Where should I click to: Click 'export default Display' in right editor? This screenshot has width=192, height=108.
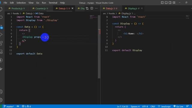pos(127,50)
